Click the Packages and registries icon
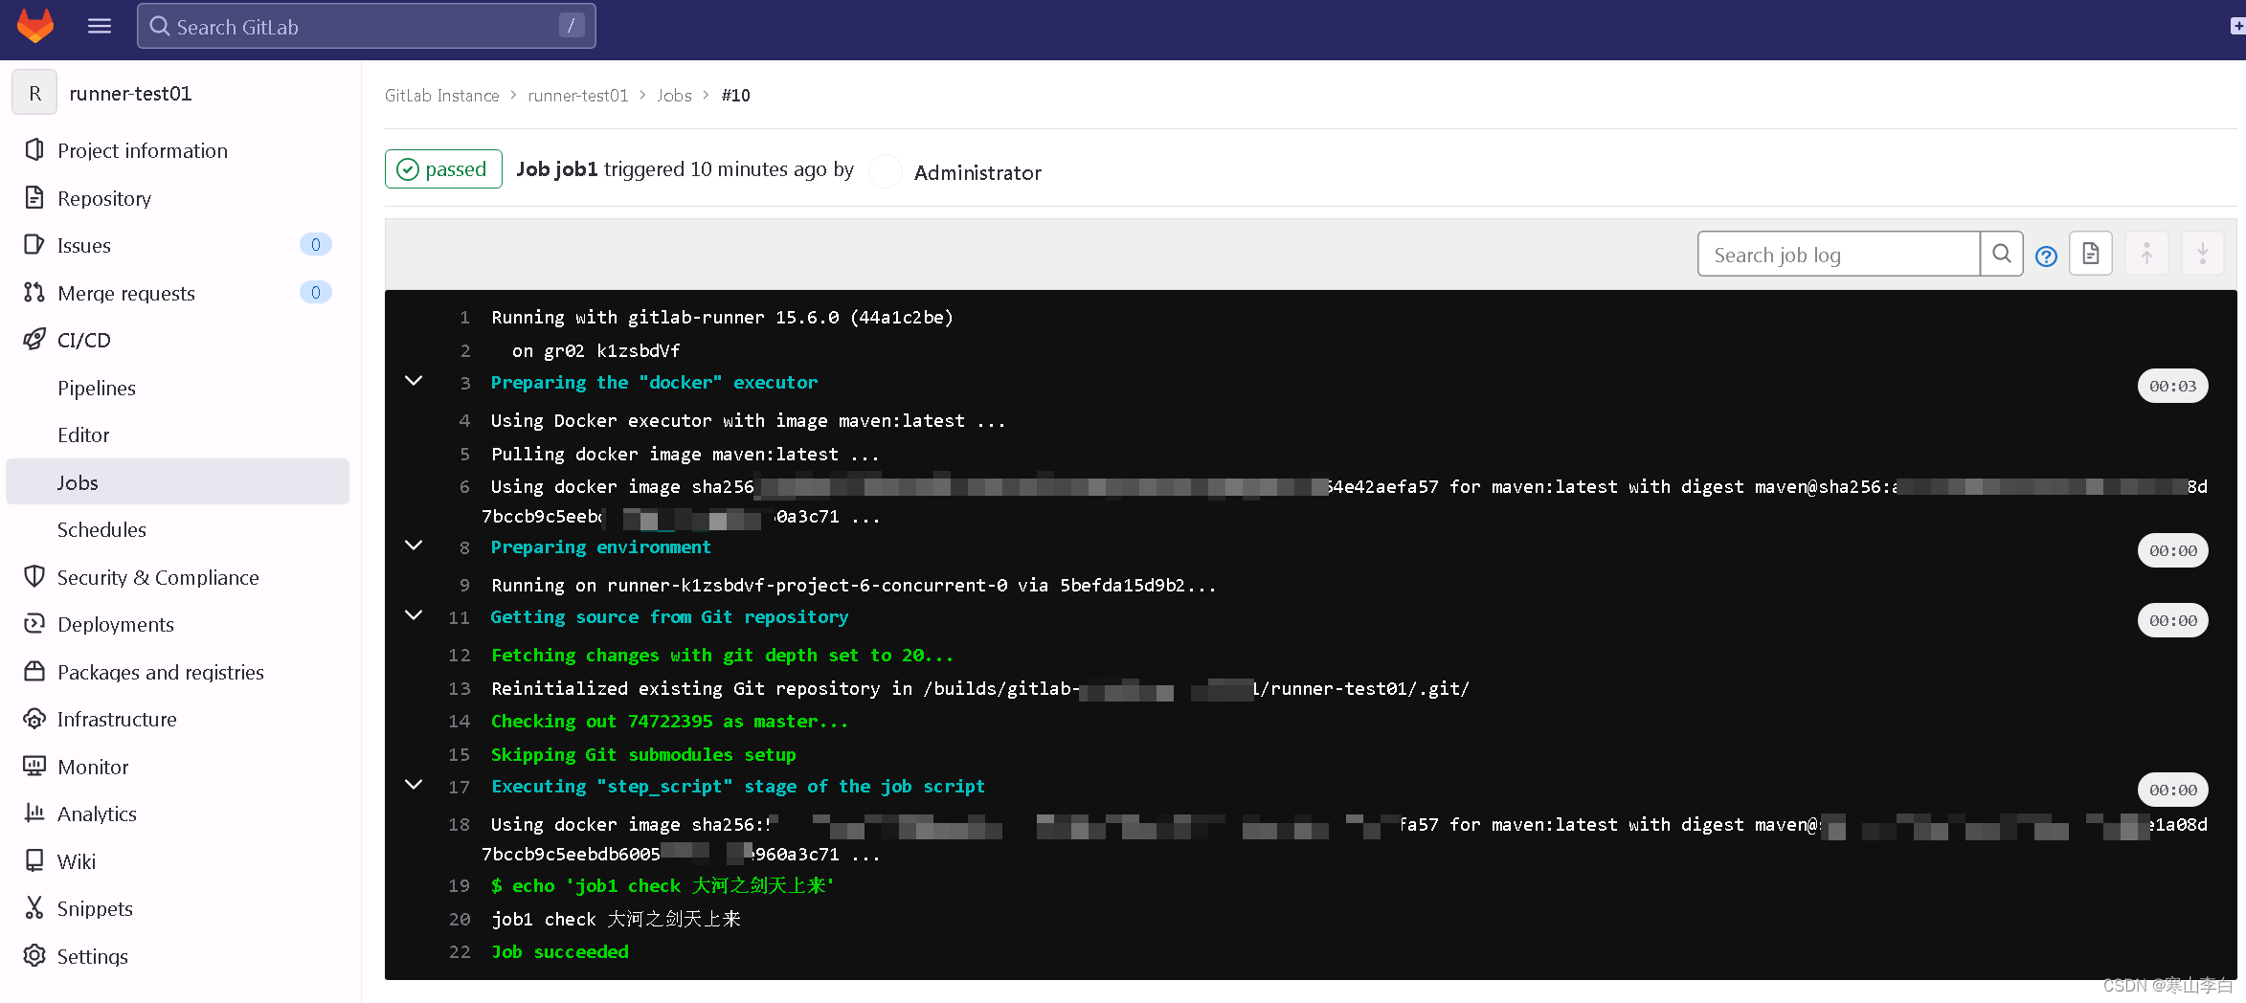2246x1003 pixels. click(34, 672)
